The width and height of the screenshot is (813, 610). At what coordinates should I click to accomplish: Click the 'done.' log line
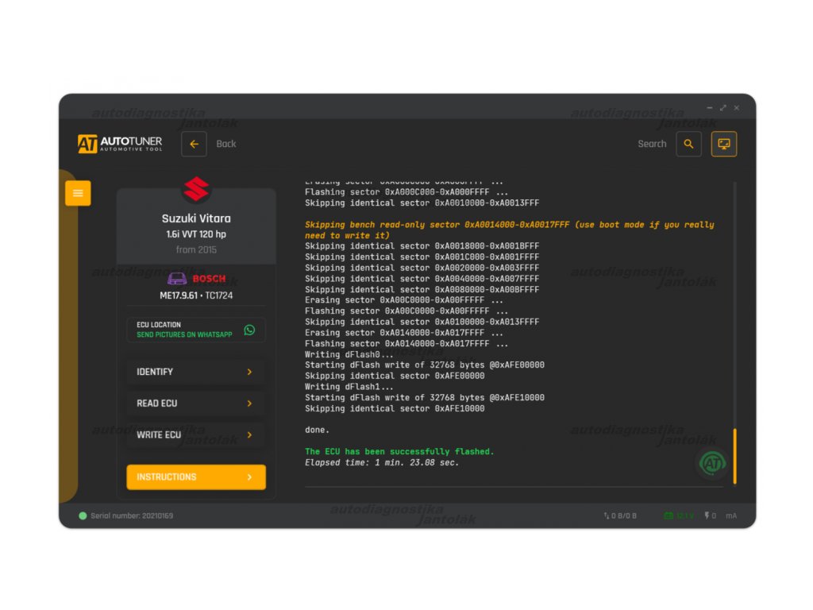tap(318, 430)
